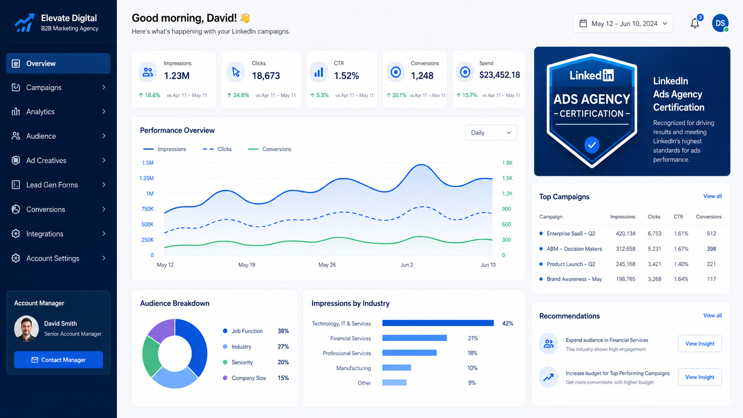
Task: Open the Enterprise SaaS – Q2 campaign
Action: [571, 234]
